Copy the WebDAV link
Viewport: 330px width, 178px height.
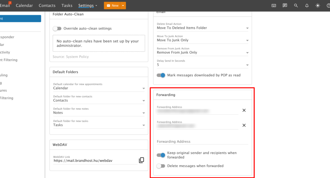[141, 160]
